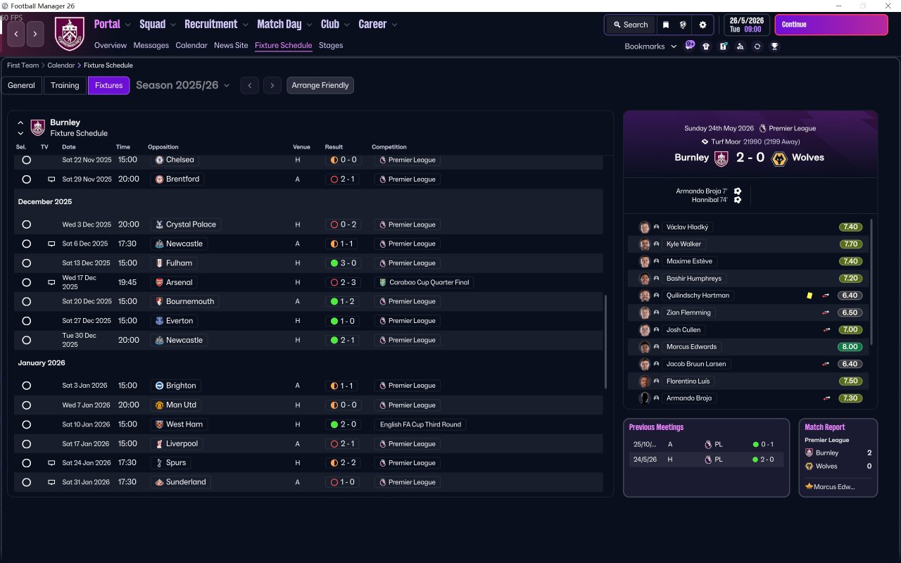Switch to the General tab
Viewport: 901px width, 563px height.
pos(21,85)
